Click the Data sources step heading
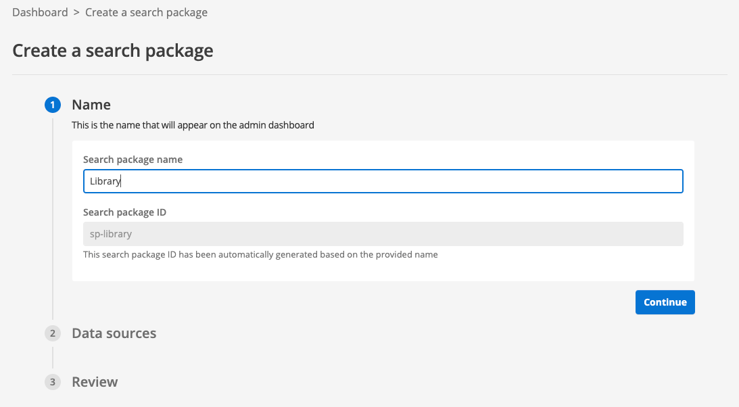Screen dimensions: 739x407 (114, 333)
